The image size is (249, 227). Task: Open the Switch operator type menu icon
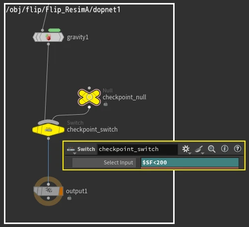click(x=71, y=150)
